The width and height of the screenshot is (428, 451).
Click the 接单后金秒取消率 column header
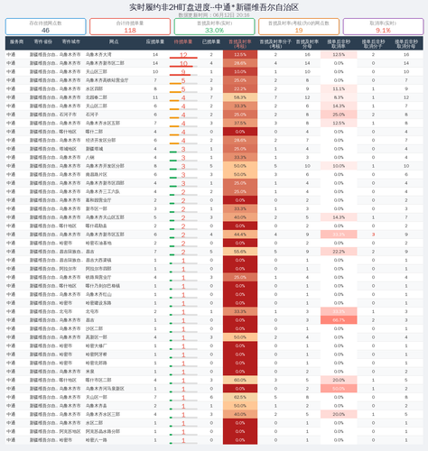click(x=339, y=44)
